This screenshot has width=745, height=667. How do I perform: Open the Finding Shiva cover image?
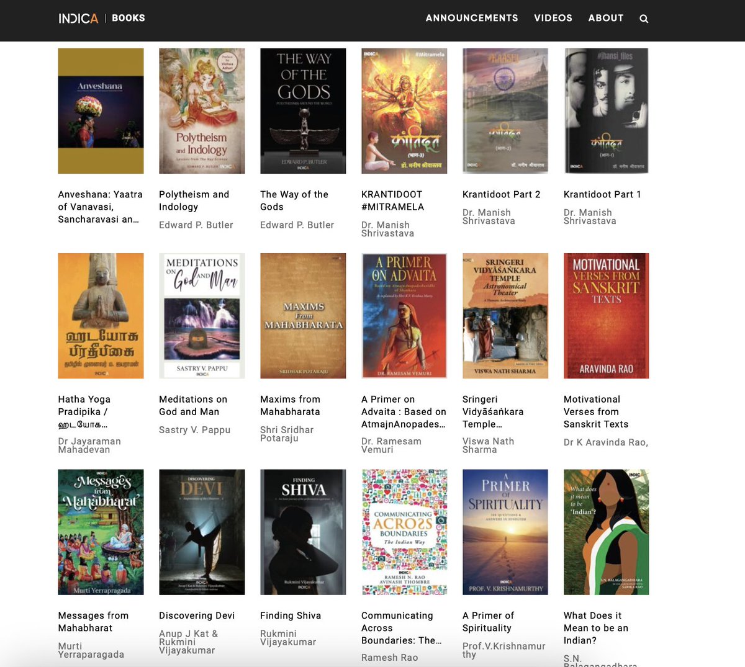[x=303, y=532]
